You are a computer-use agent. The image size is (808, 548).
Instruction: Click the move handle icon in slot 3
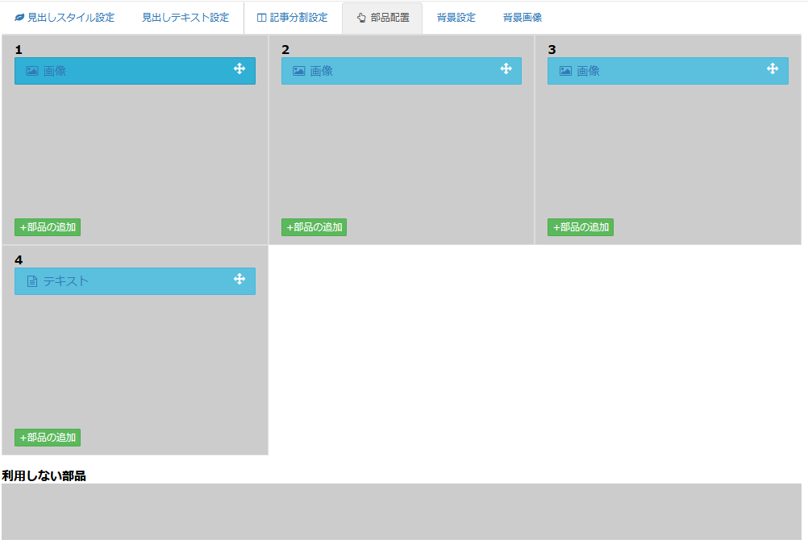click(x=773, y=69)
